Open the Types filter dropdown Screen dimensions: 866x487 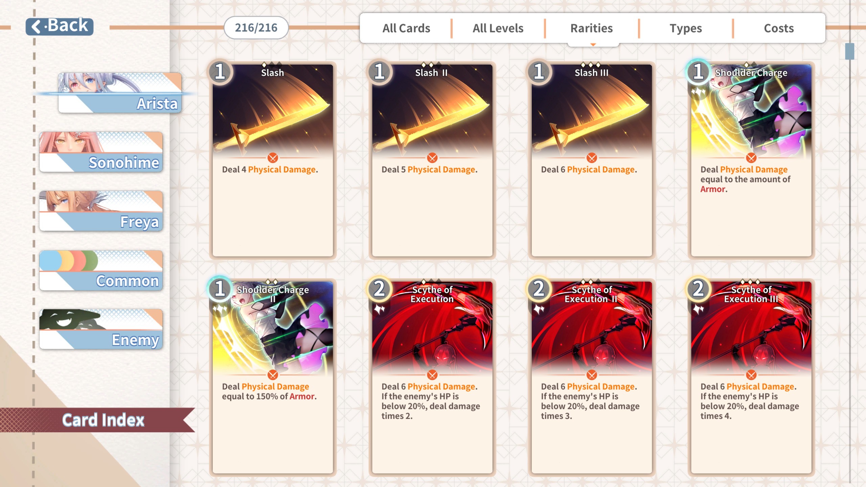point(686,28)
